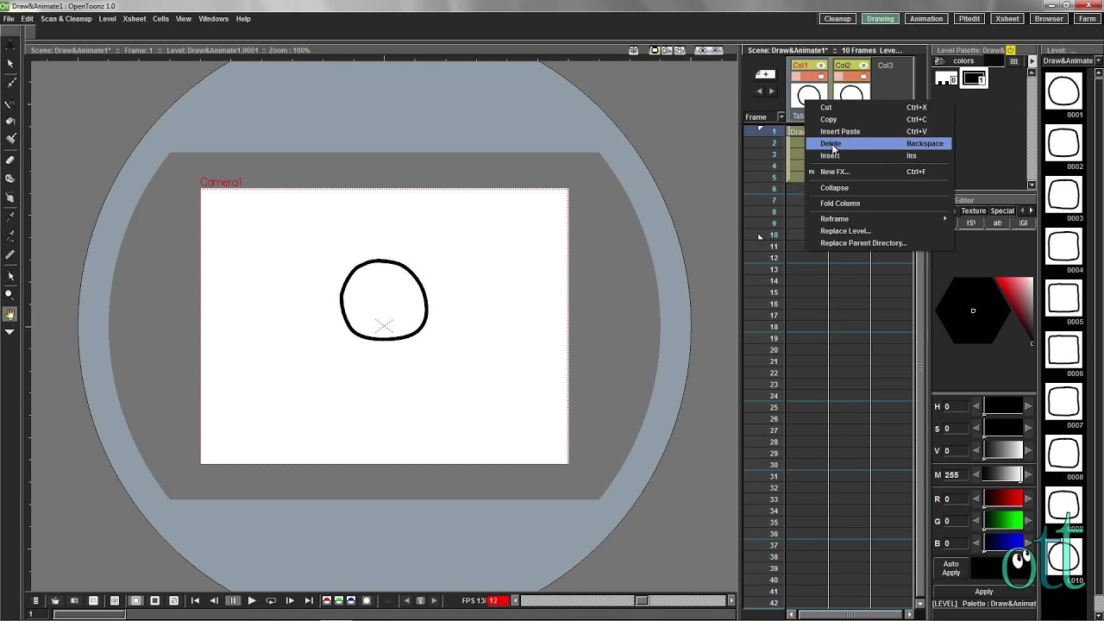Viewport: 1104px width, 621px height.
Task: Expand the toolbar's hidden tools arrow
Action: 10,332
